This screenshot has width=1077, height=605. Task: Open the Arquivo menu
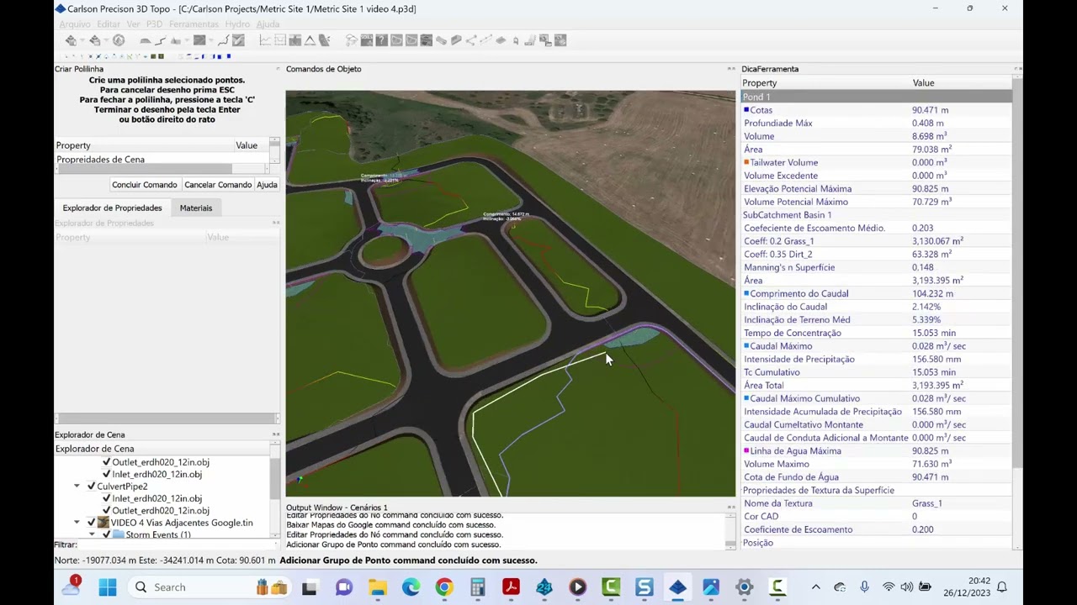pyautogui.click(x=75, y=24)
